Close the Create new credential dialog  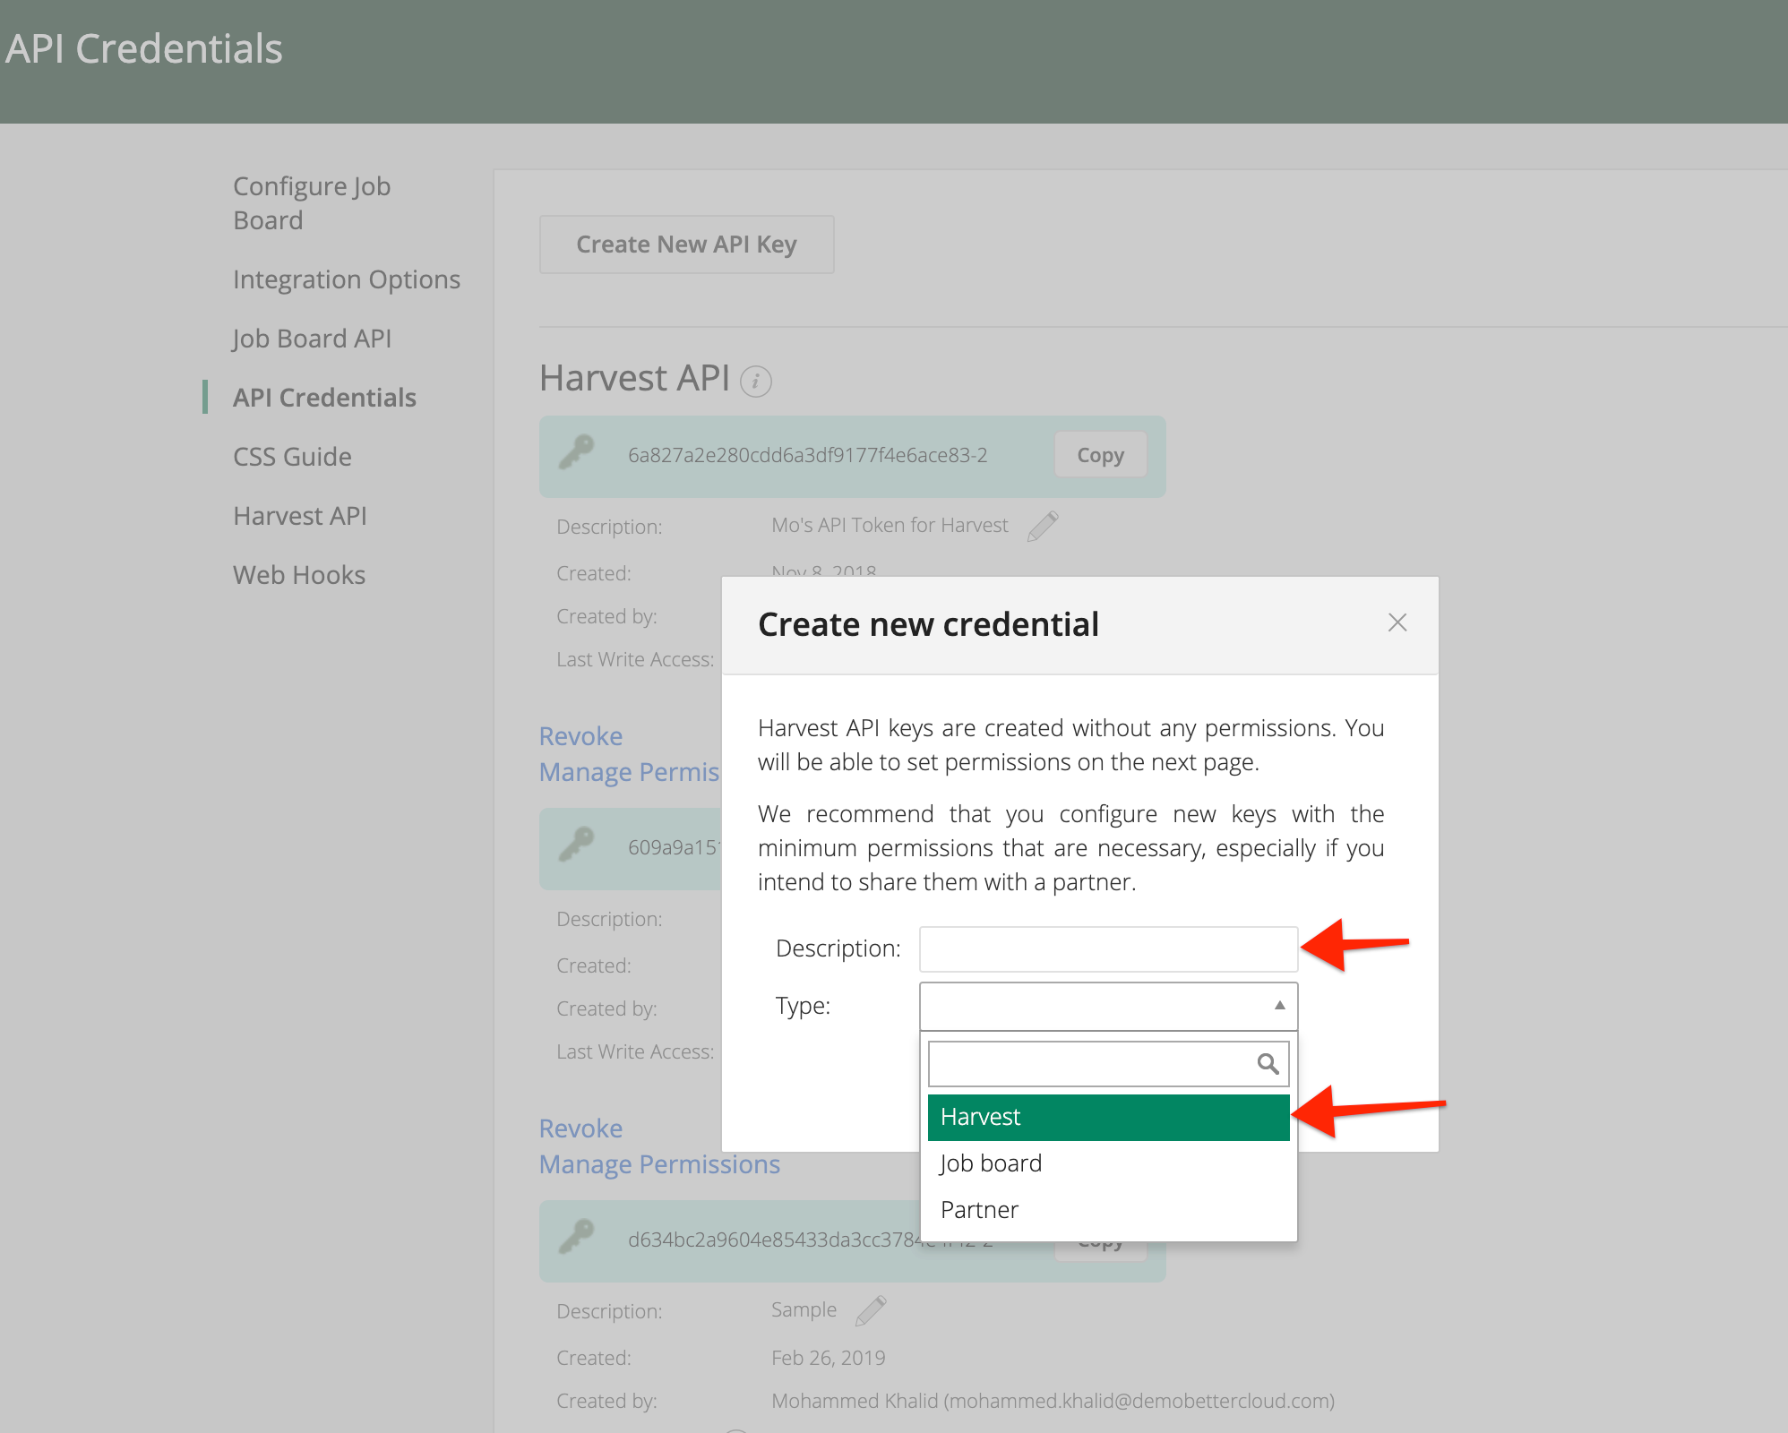1397,622
